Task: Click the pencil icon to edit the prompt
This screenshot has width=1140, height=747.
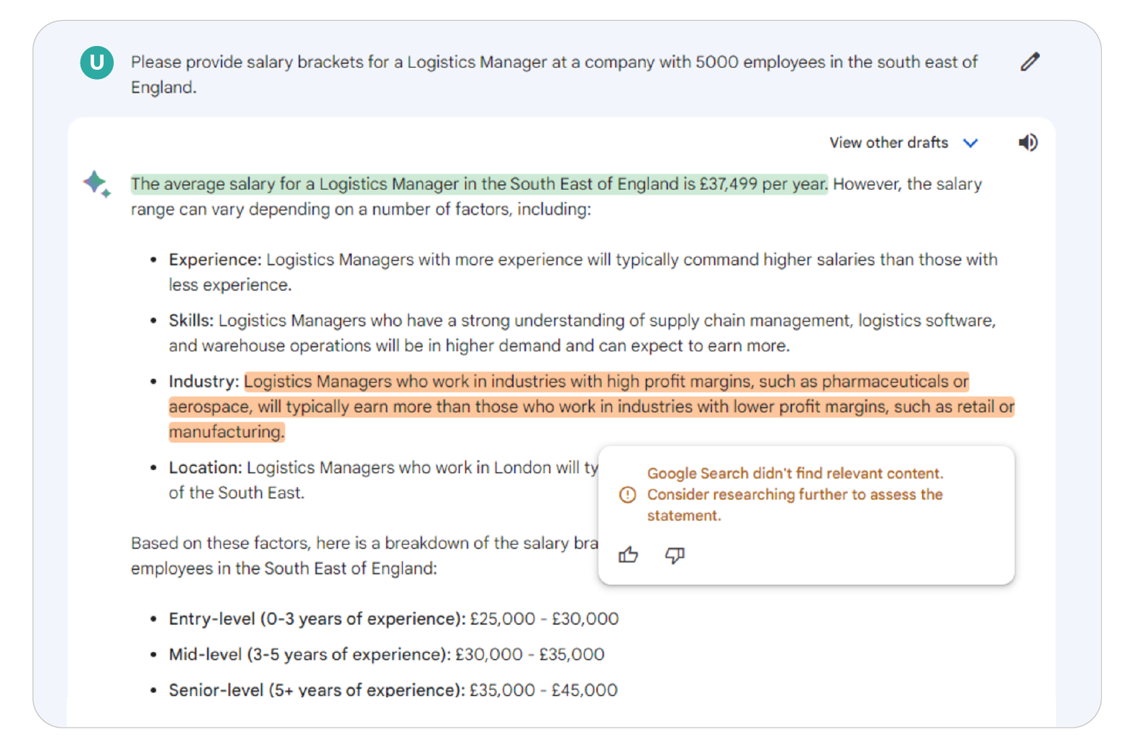Action: (x=1029, y=63)
